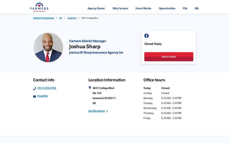Open the Email Me link
Screen dimensions: 229x143
point(43,96)
